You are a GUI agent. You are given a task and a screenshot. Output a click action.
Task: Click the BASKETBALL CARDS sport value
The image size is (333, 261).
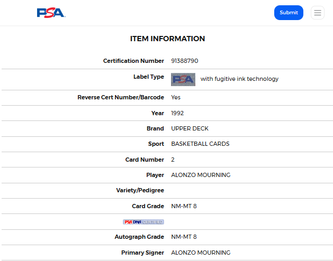200,144
